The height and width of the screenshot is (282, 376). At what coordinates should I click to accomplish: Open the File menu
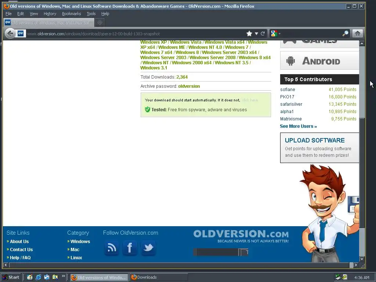pos(8,14)
